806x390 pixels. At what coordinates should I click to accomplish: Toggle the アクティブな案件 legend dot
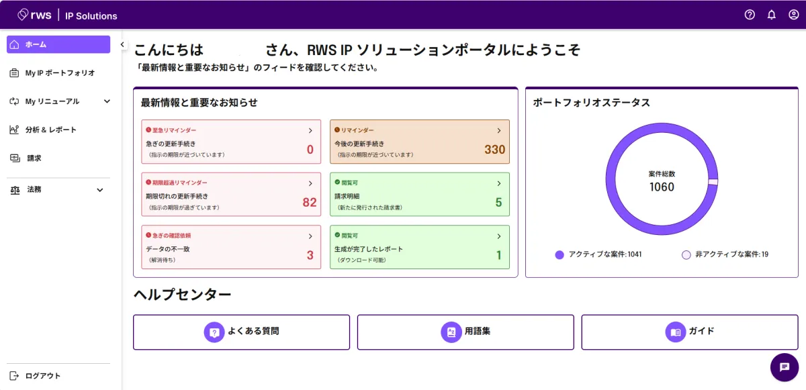click(x=559, y=255)
